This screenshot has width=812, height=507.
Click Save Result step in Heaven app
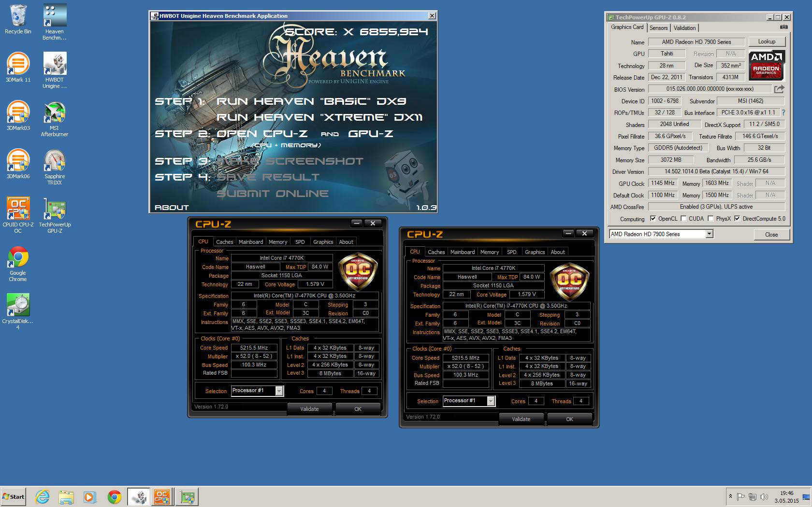click(268, 177)
